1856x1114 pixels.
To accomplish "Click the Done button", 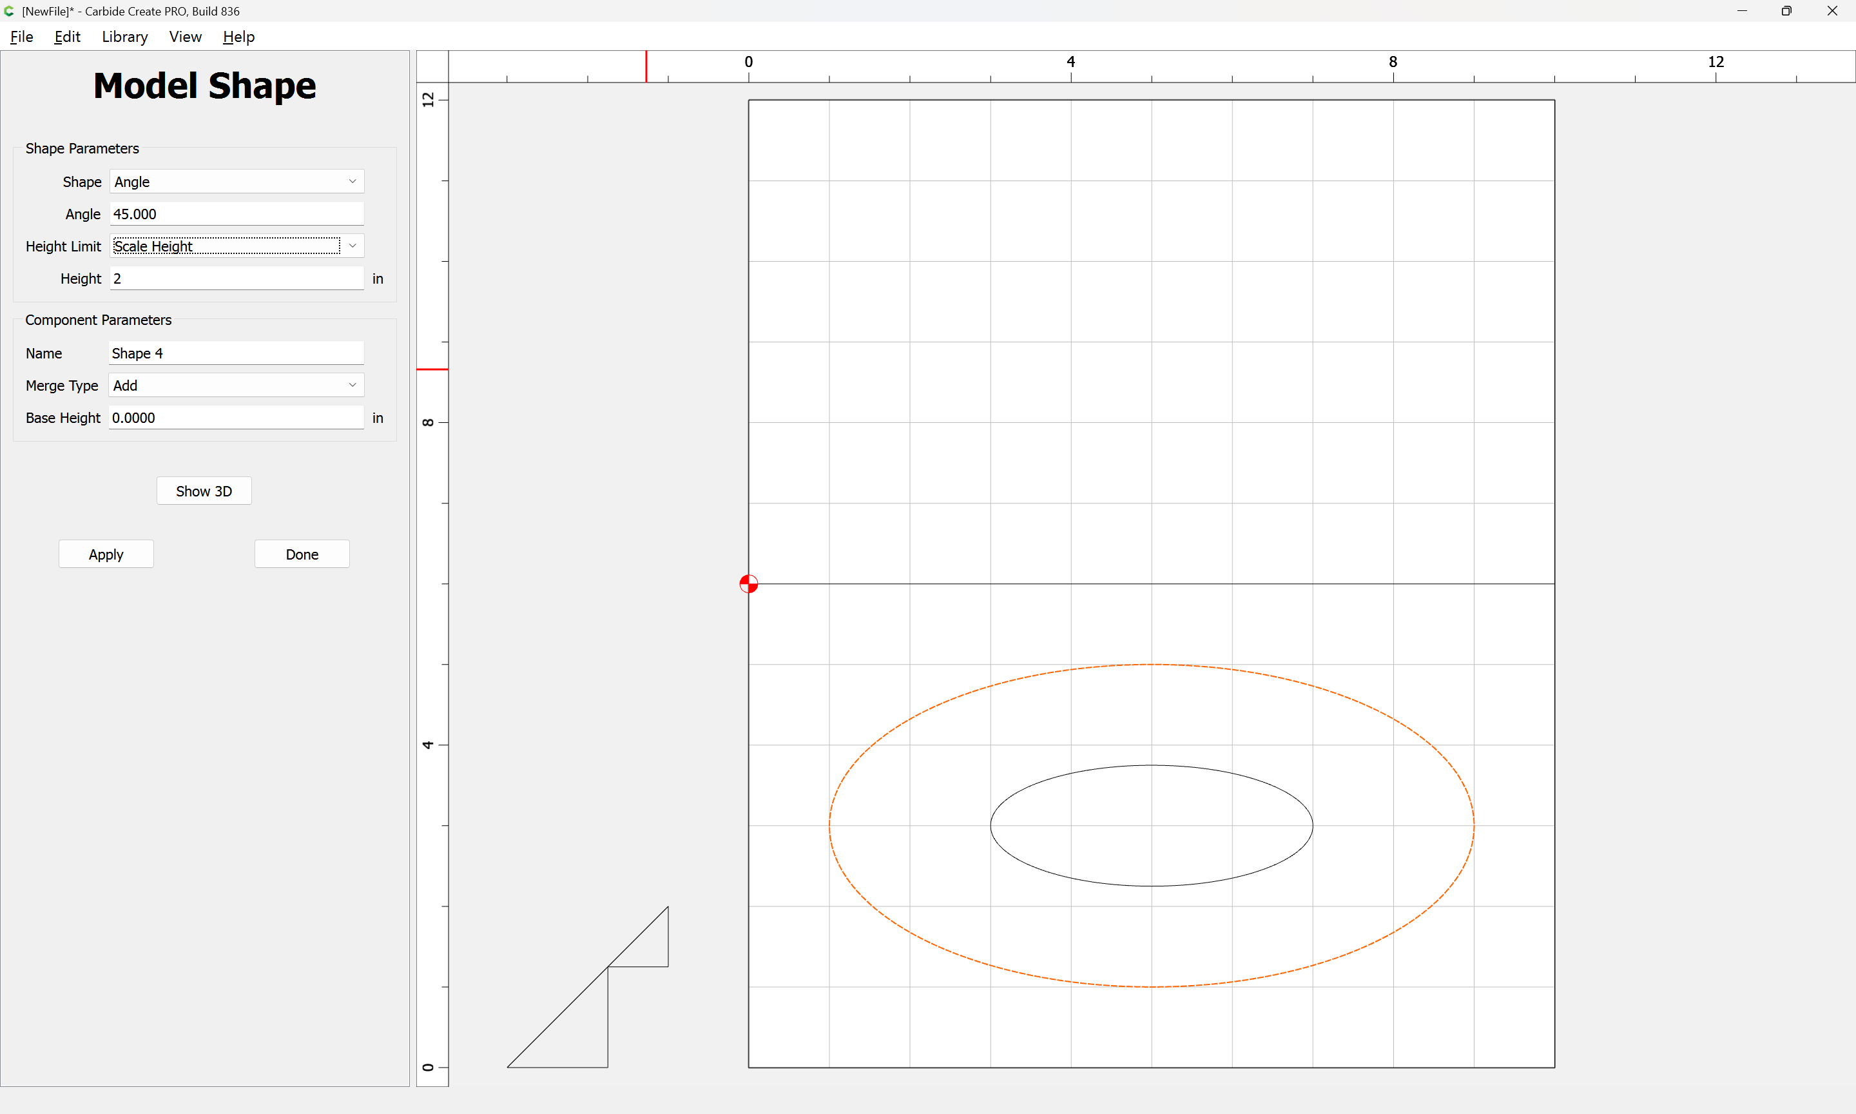I will coord(302,554).
